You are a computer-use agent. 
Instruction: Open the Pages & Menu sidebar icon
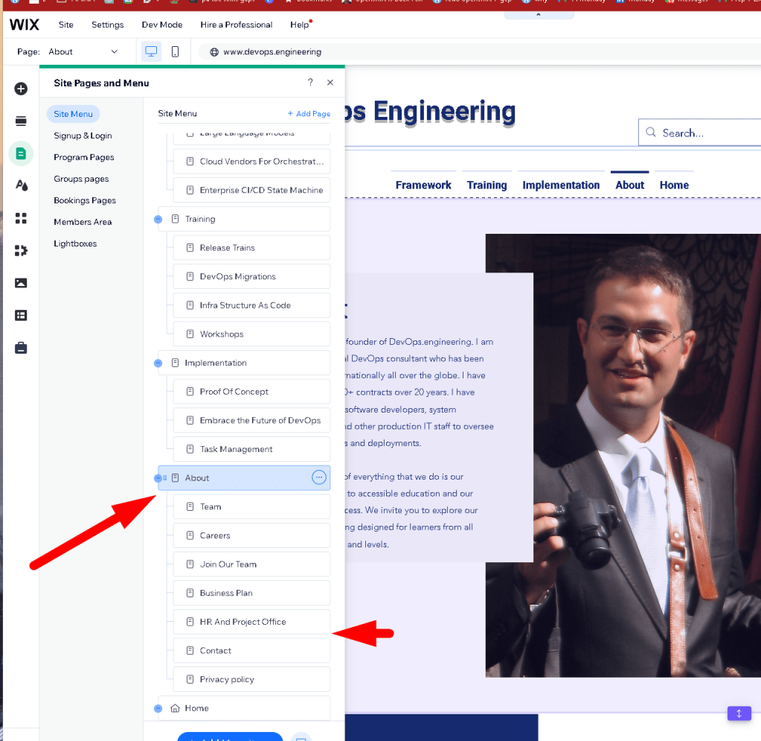[x=21, y=153]
